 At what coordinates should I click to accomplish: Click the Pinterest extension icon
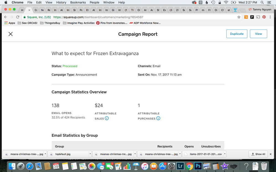coord(264,17)
